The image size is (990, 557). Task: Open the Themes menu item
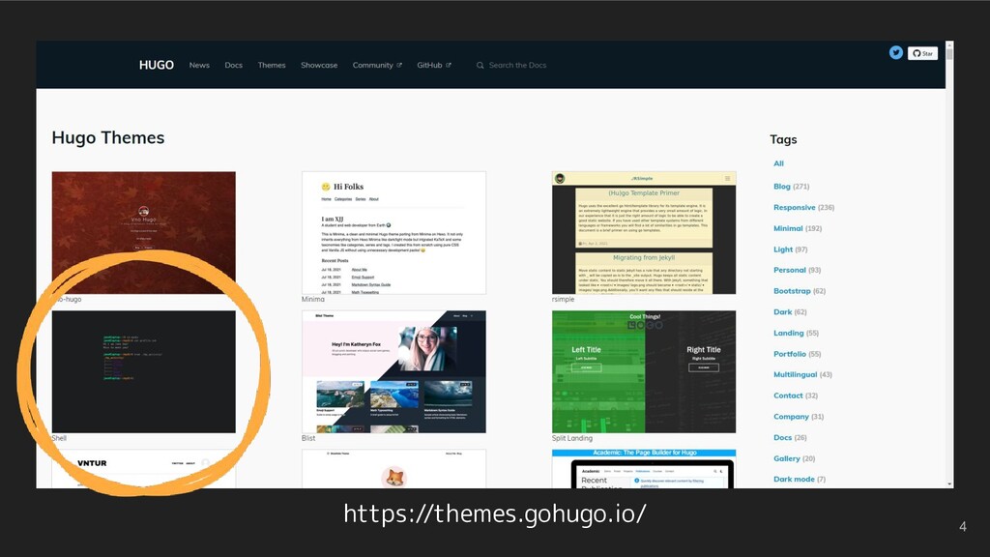click(272, 65)
